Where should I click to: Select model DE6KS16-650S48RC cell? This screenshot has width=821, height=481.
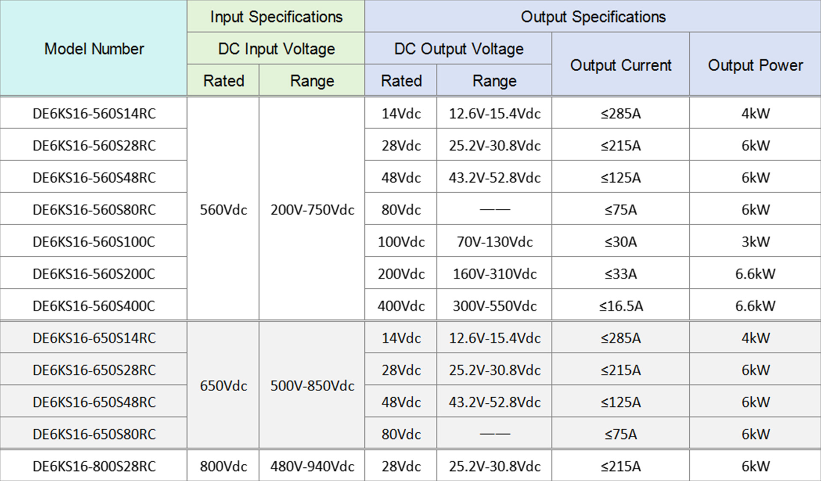pos(94,402)
